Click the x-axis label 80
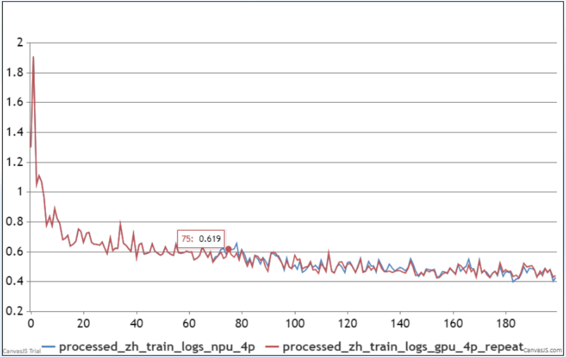Screen dimensions: 566x357 pyautogui.click(x=242, y=323)
